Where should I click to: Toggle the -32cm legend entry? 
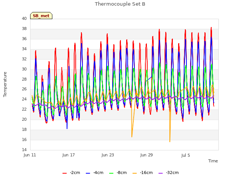(x=168, y=173)
